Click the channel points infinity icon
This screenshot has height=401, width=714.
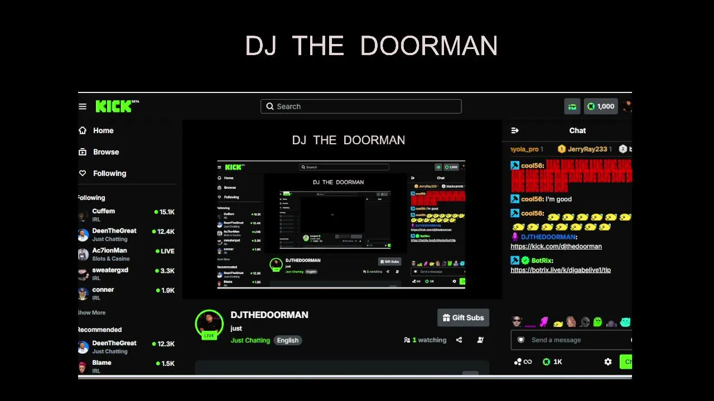tap(523, 361)
